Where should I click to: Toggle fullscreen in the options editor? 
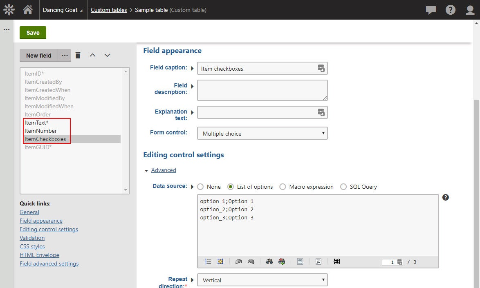220,261
